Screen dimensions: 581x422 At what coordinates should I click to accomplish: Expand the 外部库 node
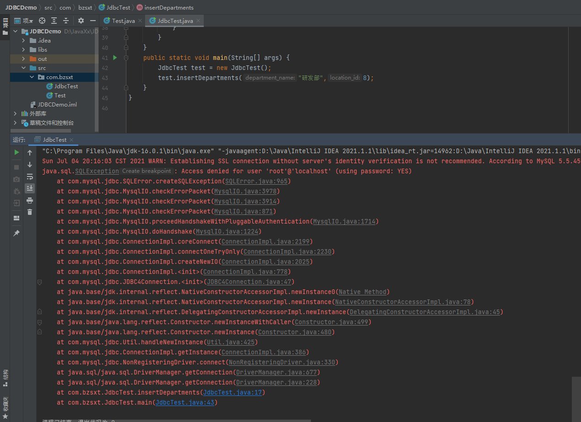coord(15,114)
